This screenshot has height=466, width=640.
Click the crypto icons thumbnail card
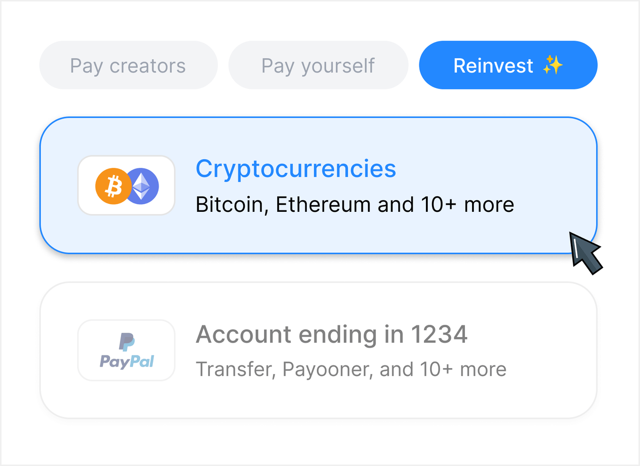coord(126,185)
